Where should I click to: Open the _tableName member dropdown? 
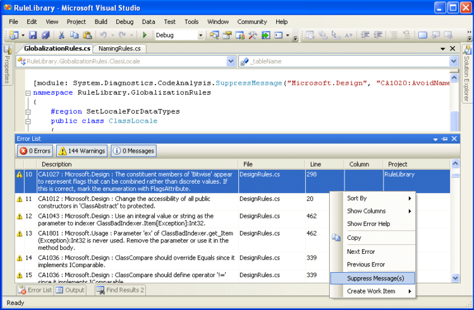[x=453, y=61]
